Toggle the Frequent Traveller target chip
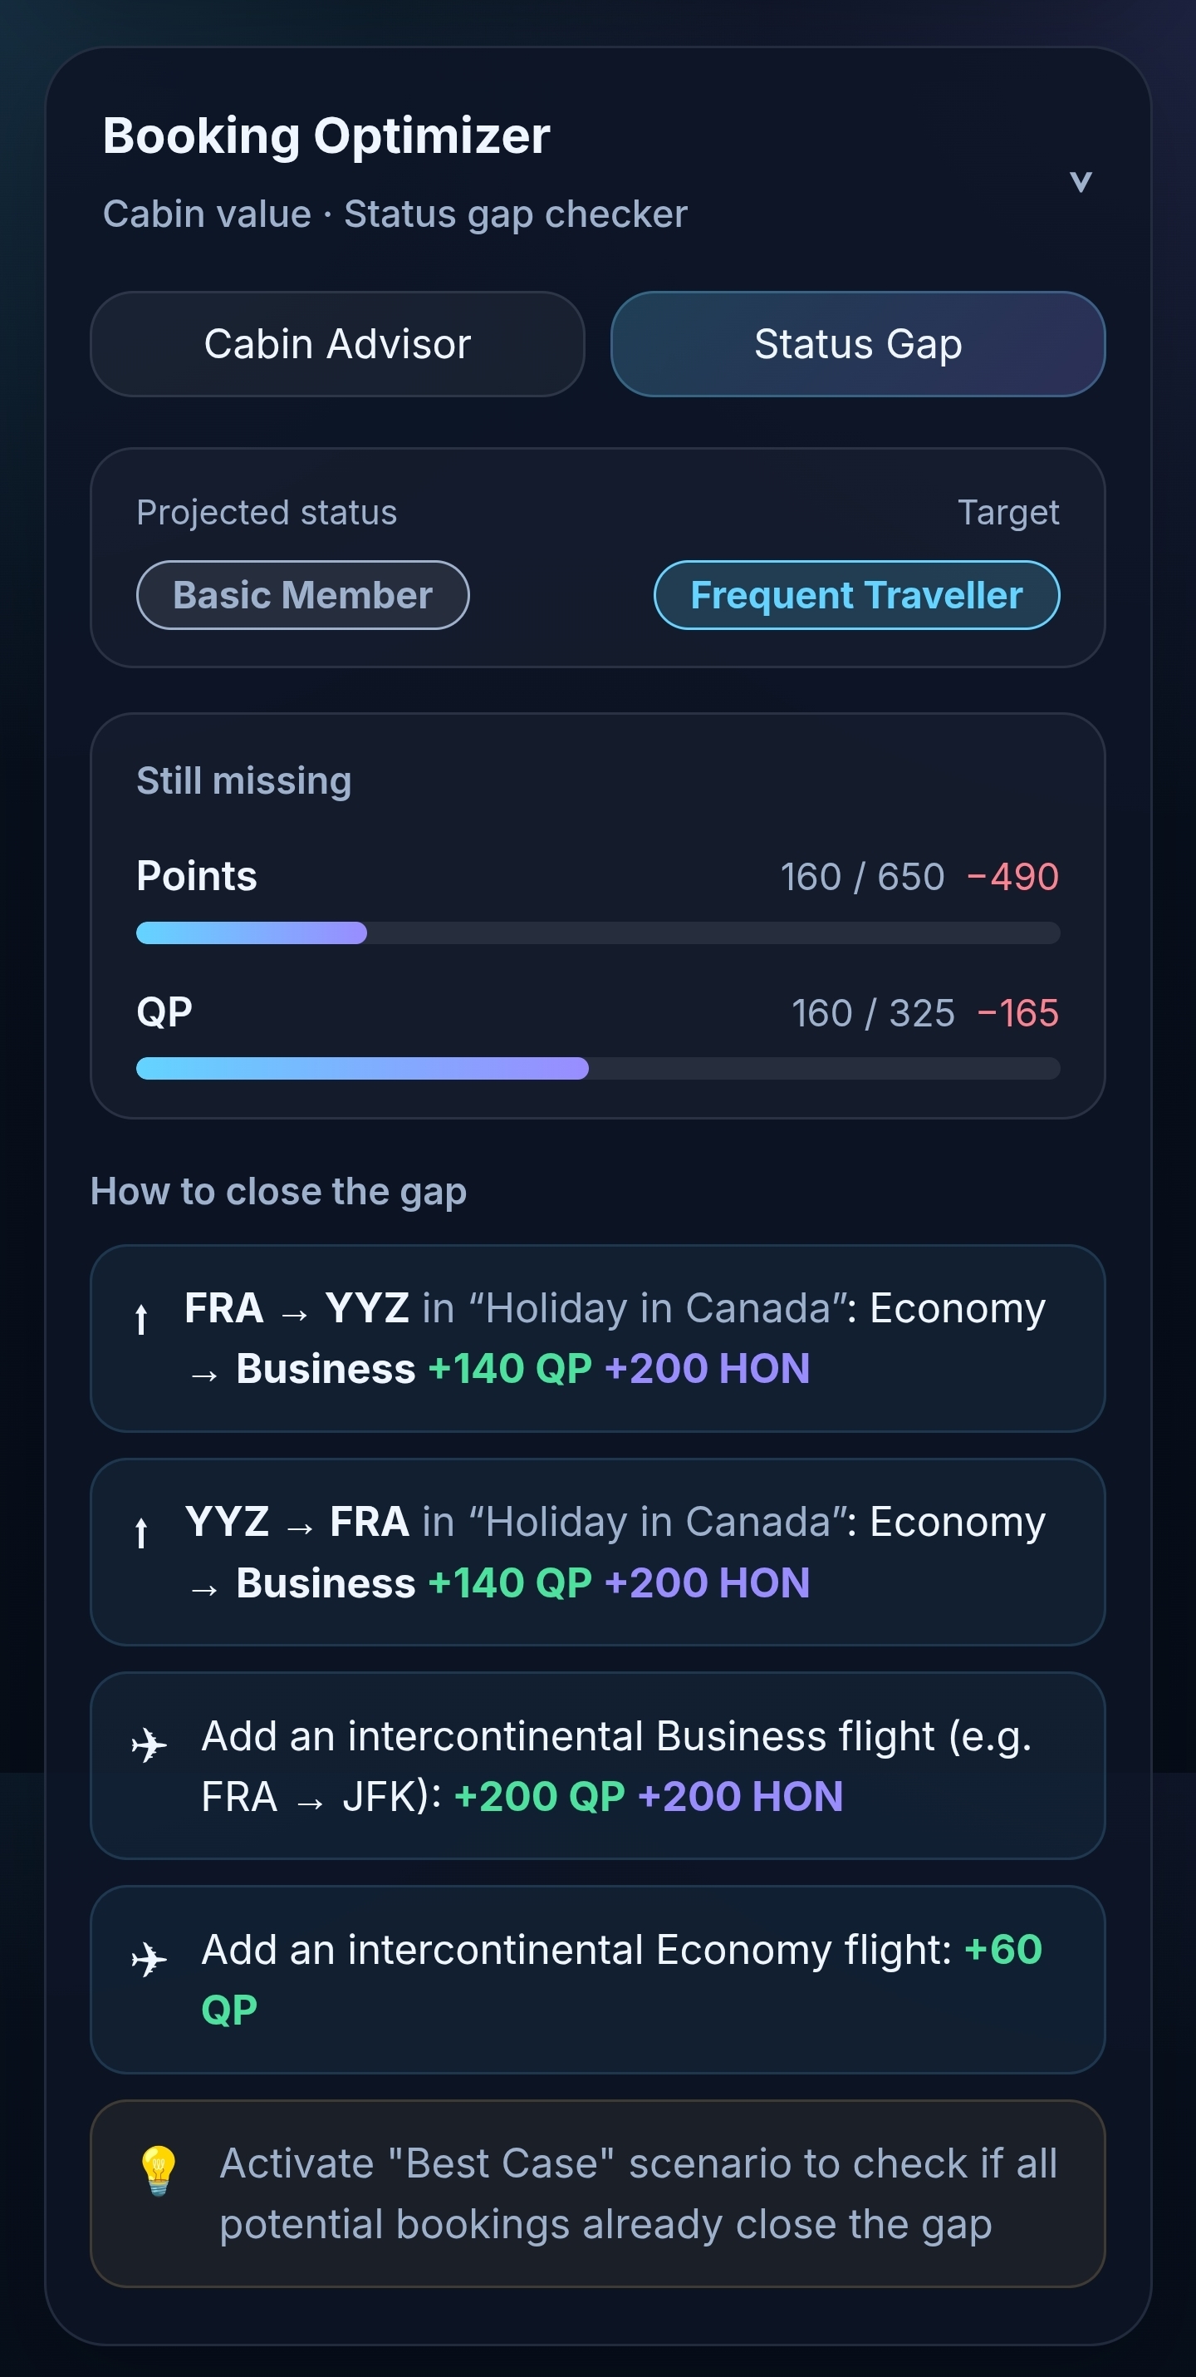The height and width of the screenshot is (2377, 1196). point(858,595)
